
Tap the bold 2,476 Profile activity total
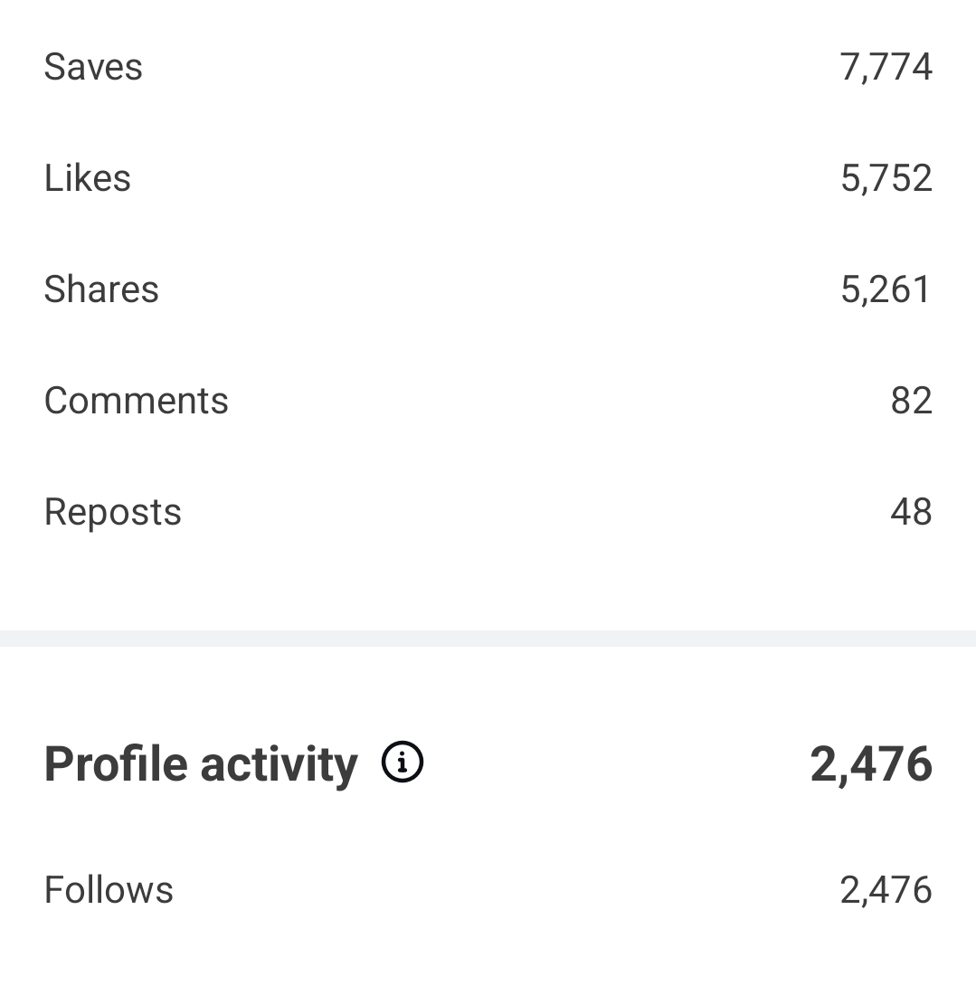point(870,763)
